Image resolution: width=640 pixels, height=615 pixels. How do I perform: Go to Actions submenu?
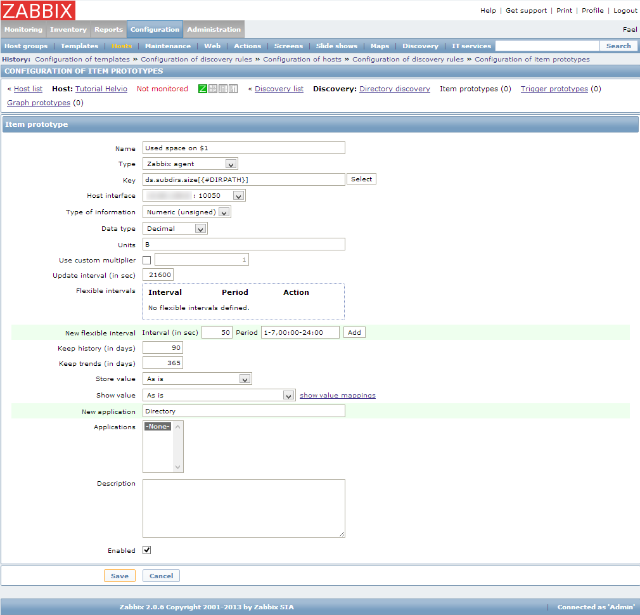[247, 46]
